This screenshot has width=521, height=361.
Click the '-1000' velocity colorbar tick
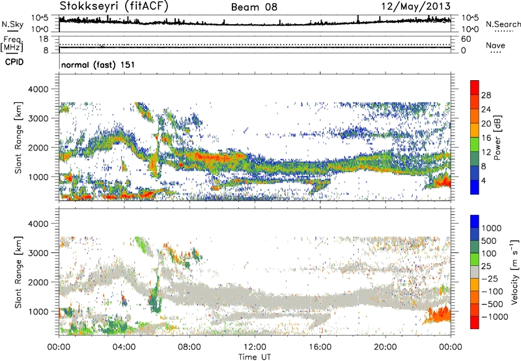point(495,317)
